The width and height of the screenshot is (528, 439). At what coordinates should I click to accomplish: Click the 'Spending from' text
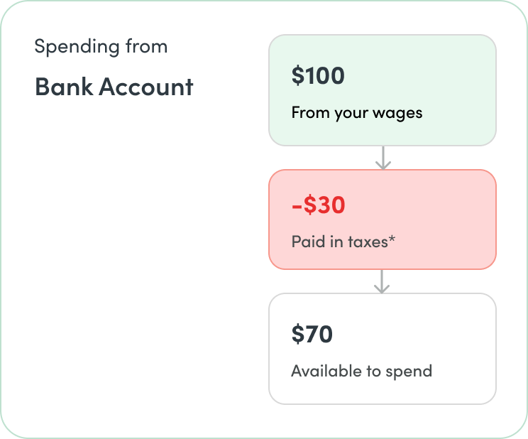click(101, 47)
